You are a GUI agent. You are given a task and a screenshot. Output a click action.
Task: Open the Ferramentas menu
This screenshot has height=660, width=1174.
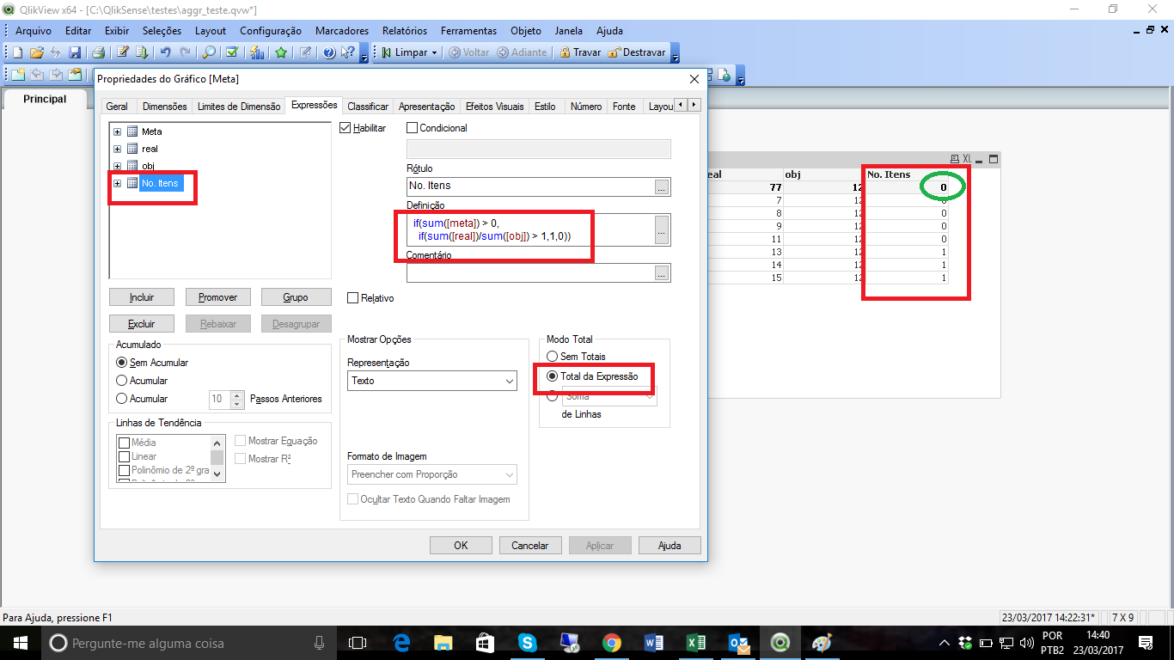click(x=468, y=30)
